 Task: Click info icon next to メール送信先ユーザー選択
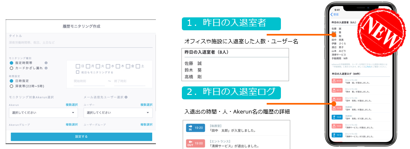pos(126,97)
